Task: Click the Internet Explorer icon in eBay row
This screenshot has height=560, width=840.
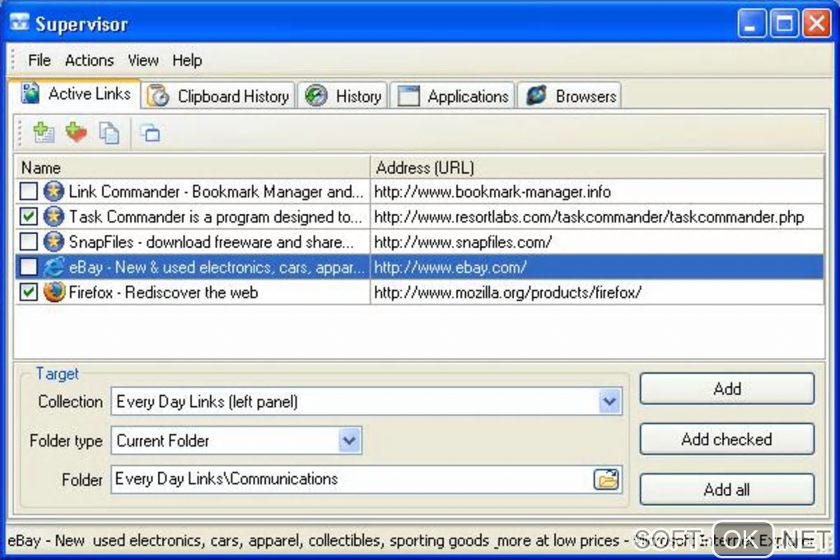Action: pos(54,267)
